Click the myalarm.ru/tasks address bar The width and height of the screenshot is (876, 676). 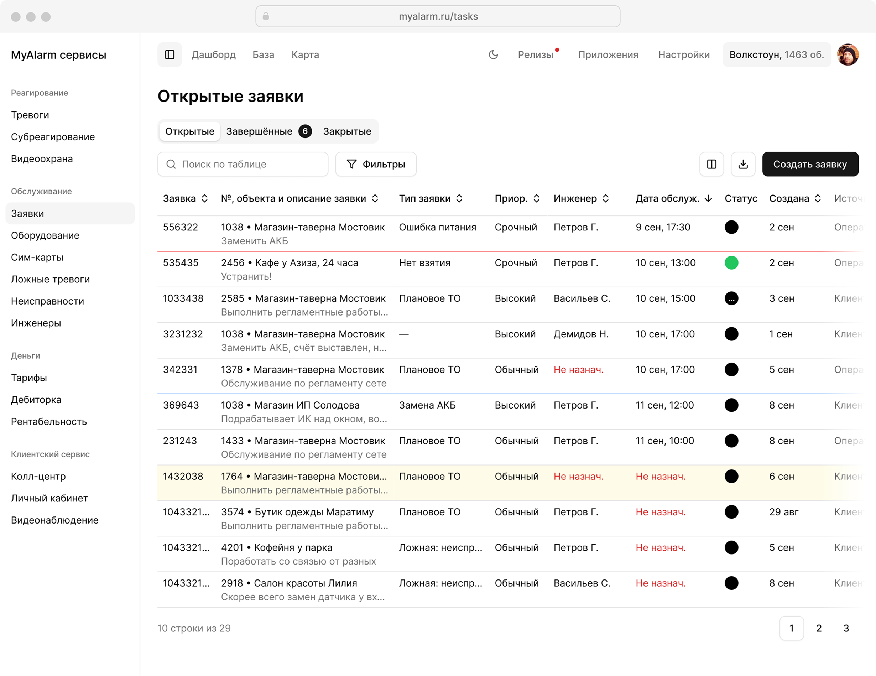click(x=438, y=16)
